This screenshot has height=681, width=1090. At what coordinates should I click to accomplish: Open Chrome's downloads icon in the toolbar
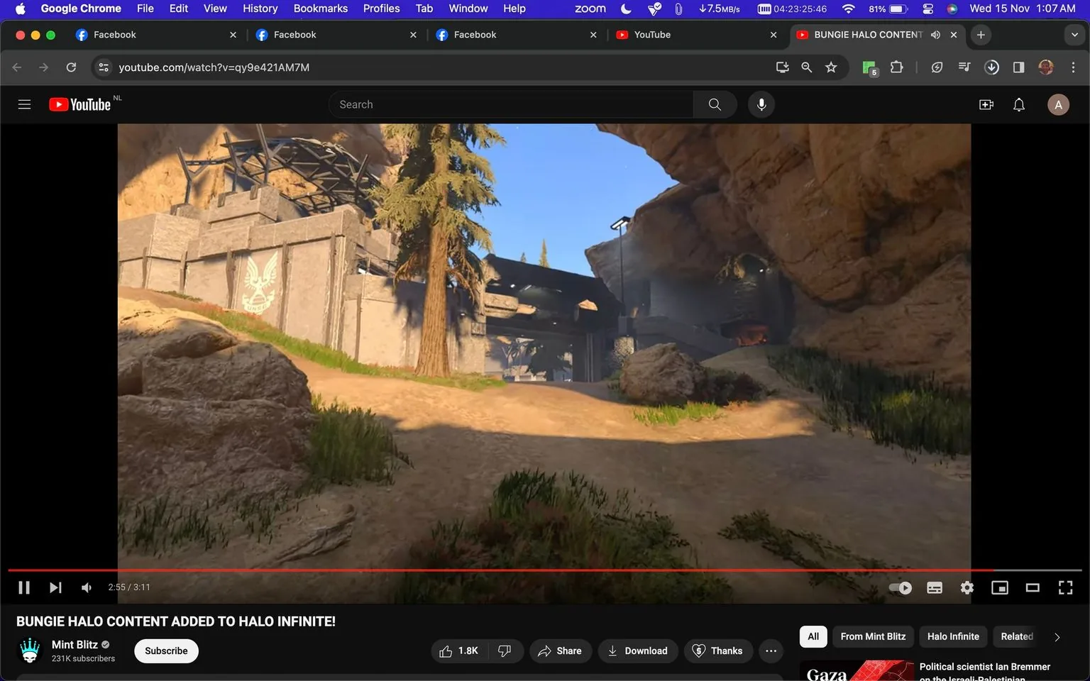coord(991,67)
